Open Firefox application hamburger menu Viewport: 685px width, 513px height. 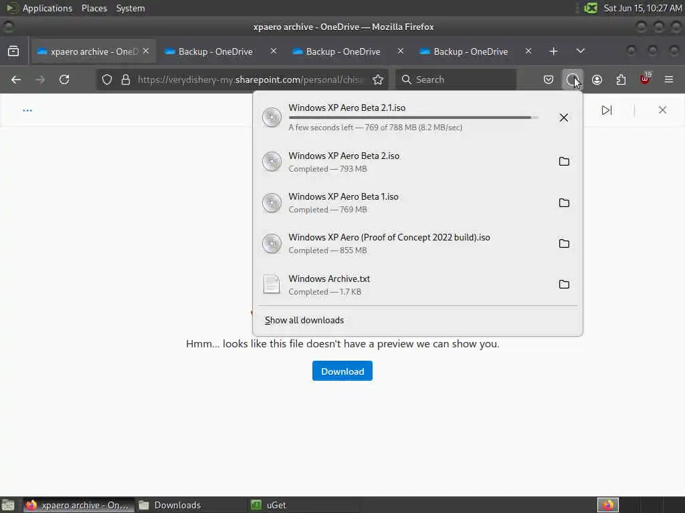669,79
